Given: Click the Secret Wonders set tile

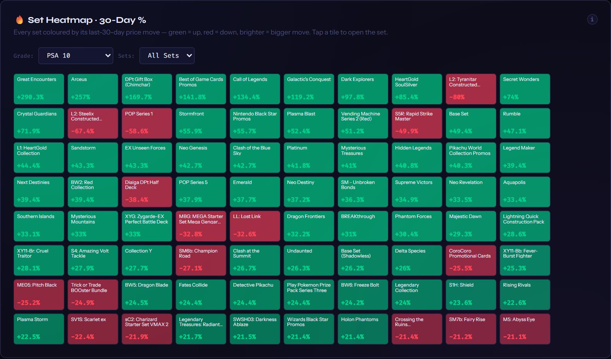Looking at the screenshot, I should [x=525, y=89].
